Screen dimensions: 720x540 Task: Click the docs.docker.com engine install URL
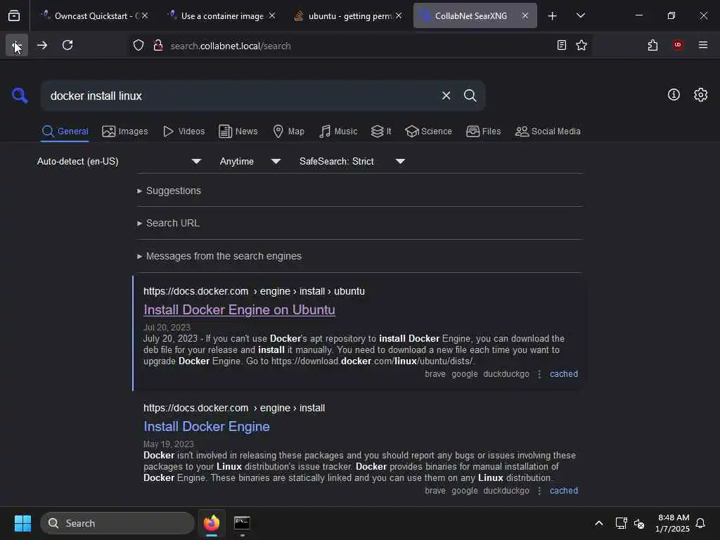pyautogui.click(x=234, y=408)
